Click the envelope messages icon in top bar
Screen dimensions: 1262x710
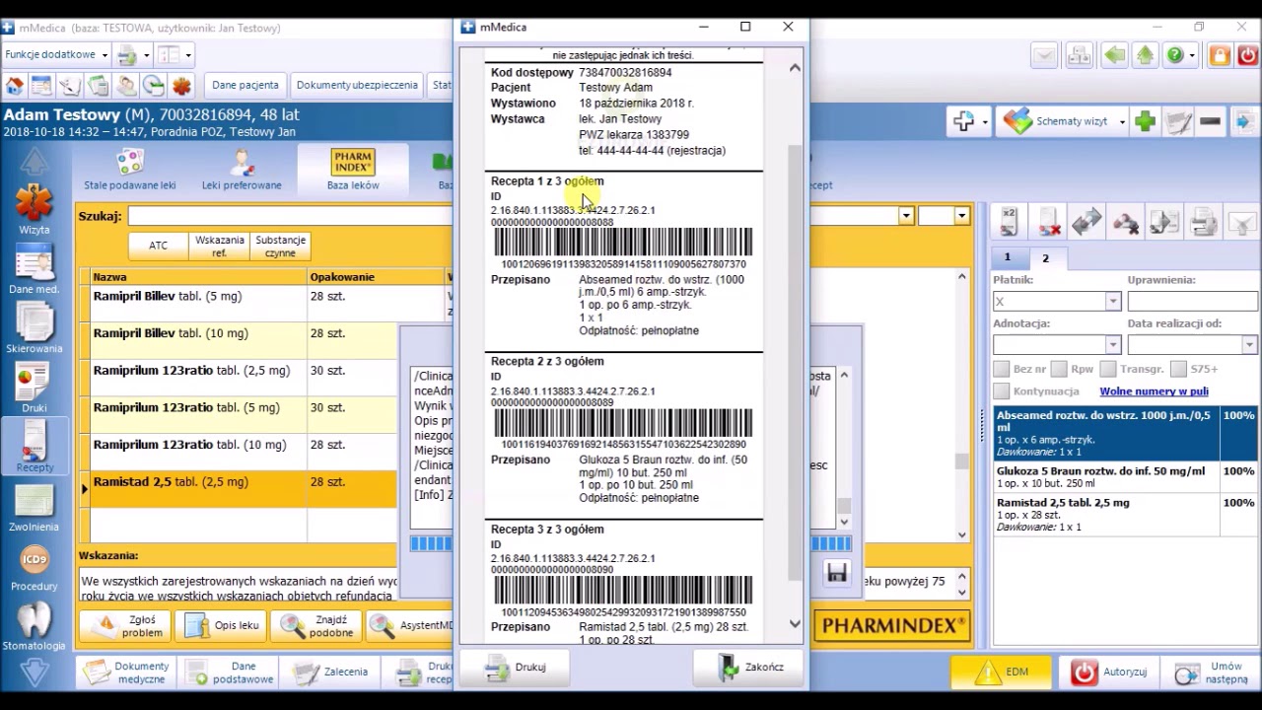[x=1045, y=55]
